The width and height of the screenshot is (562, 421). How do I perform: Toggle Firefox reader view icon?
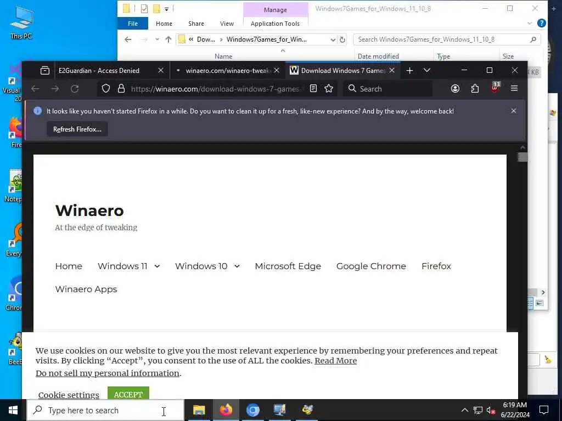313,88
